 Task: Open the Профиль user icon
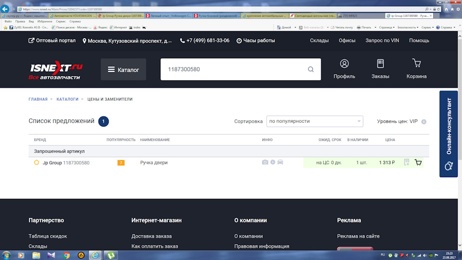[x=344, y=69]
